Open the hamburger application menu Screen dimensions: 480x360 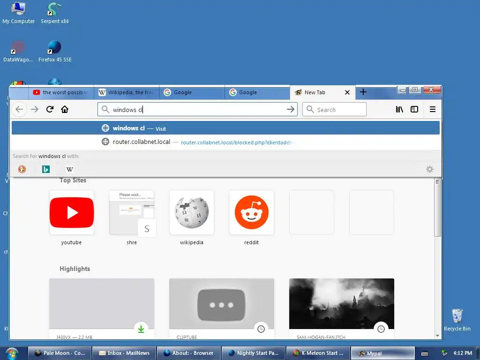point(433,109)
